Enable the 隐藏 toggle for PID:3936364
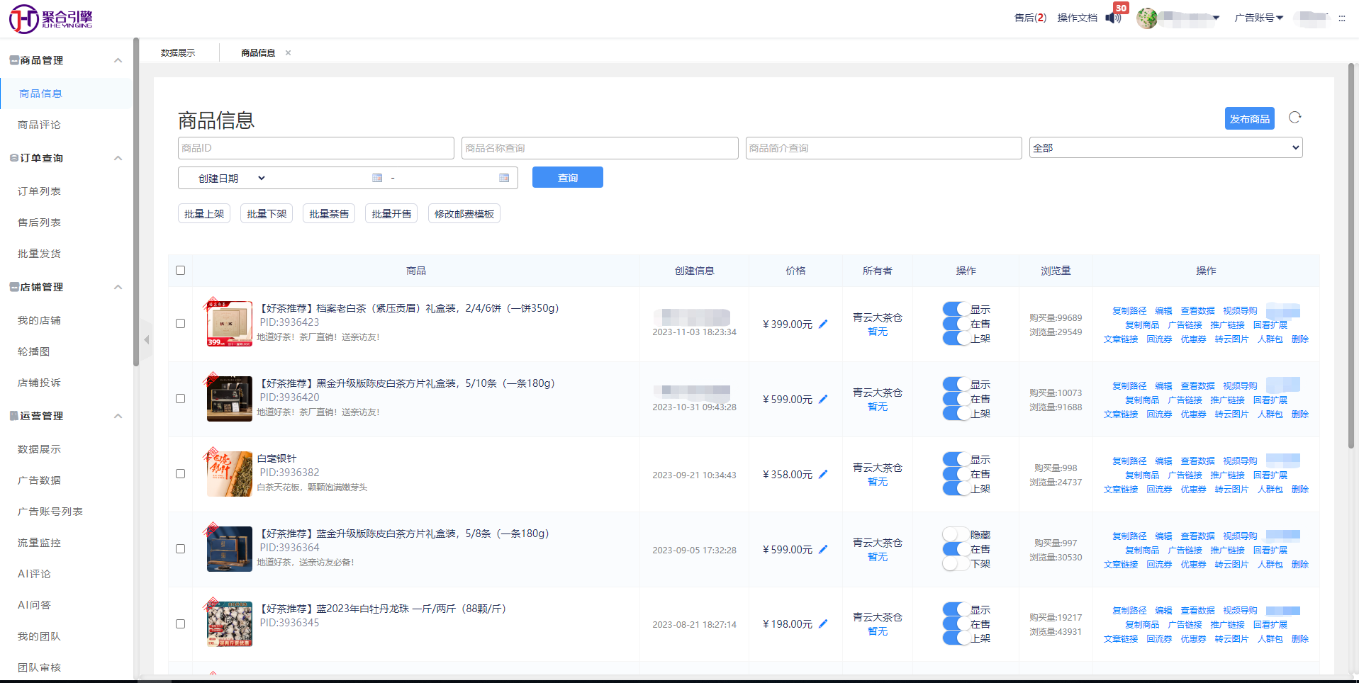This screenshot has height=683, width=1359. [956, 535]
